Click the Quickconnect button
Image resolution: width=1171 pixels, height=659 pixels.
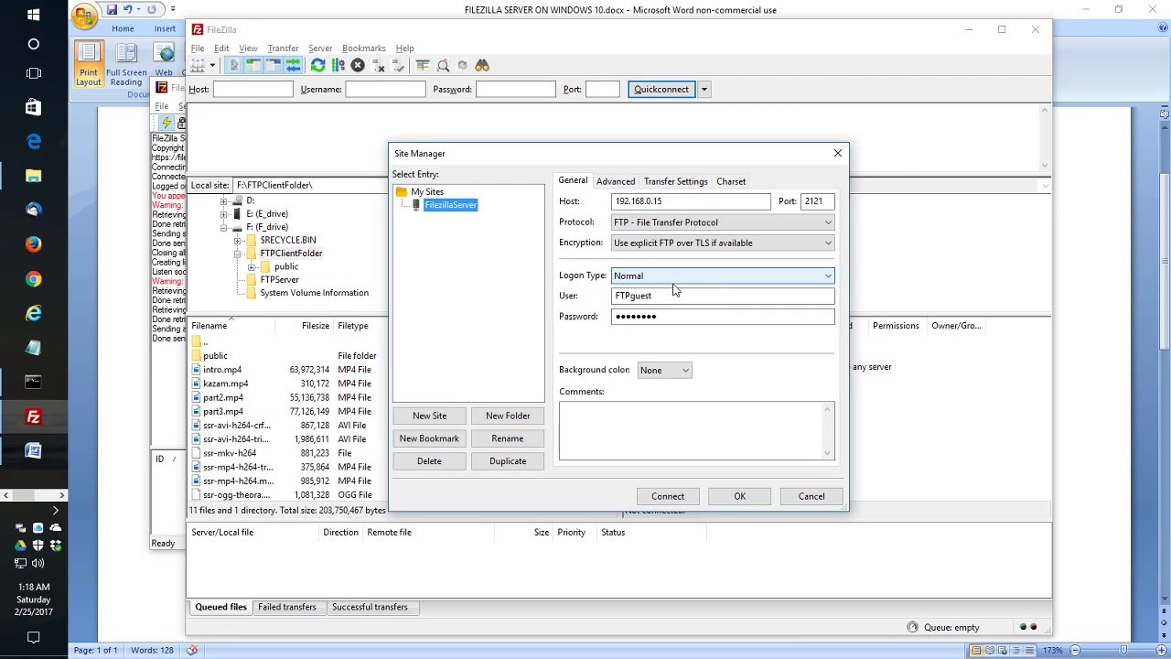(661, 89)
